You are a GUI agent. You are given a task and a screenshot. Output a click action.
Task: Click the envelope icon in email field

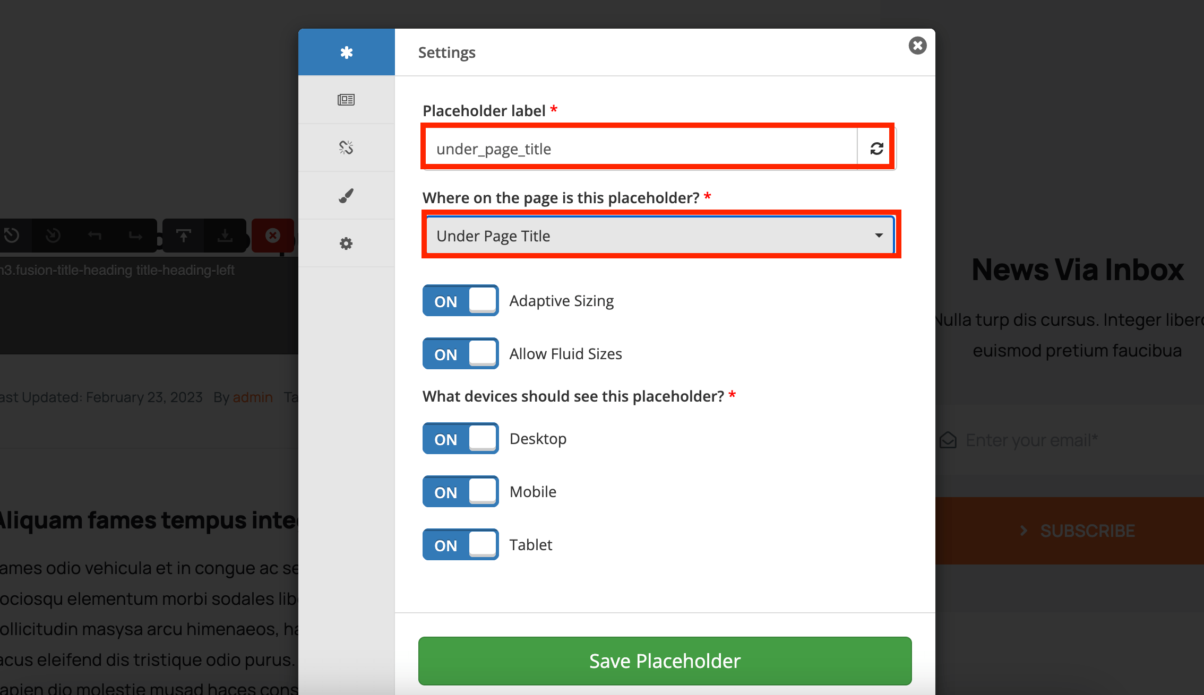tap(948, 440)
